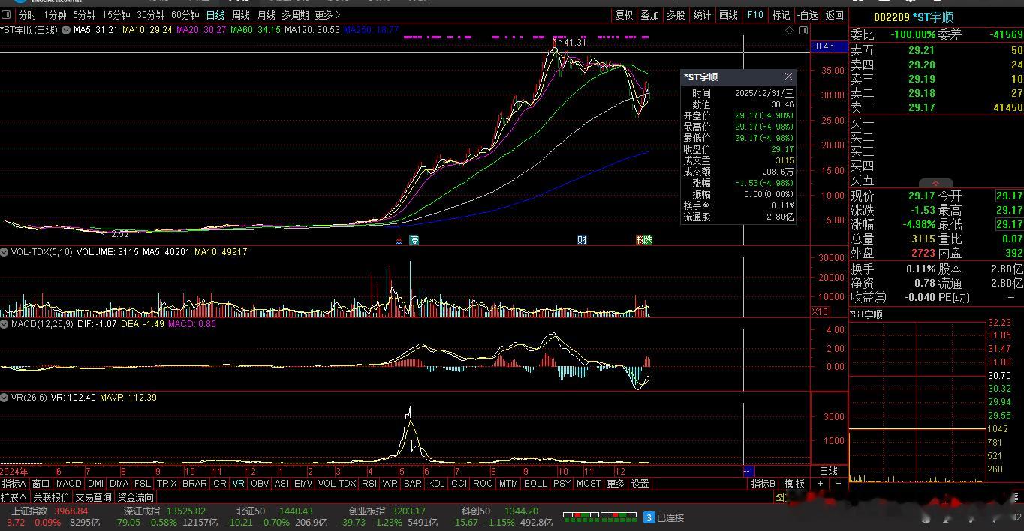
Task: Expand the MACD(12,26,9) indicator dropdown arrow
Action: coord(5,324)
